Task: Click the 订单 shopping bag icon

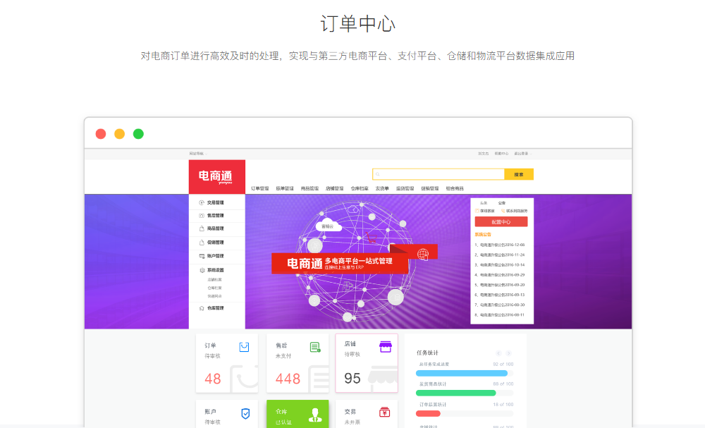Action: pyautogui.click(x=244, y=347)
